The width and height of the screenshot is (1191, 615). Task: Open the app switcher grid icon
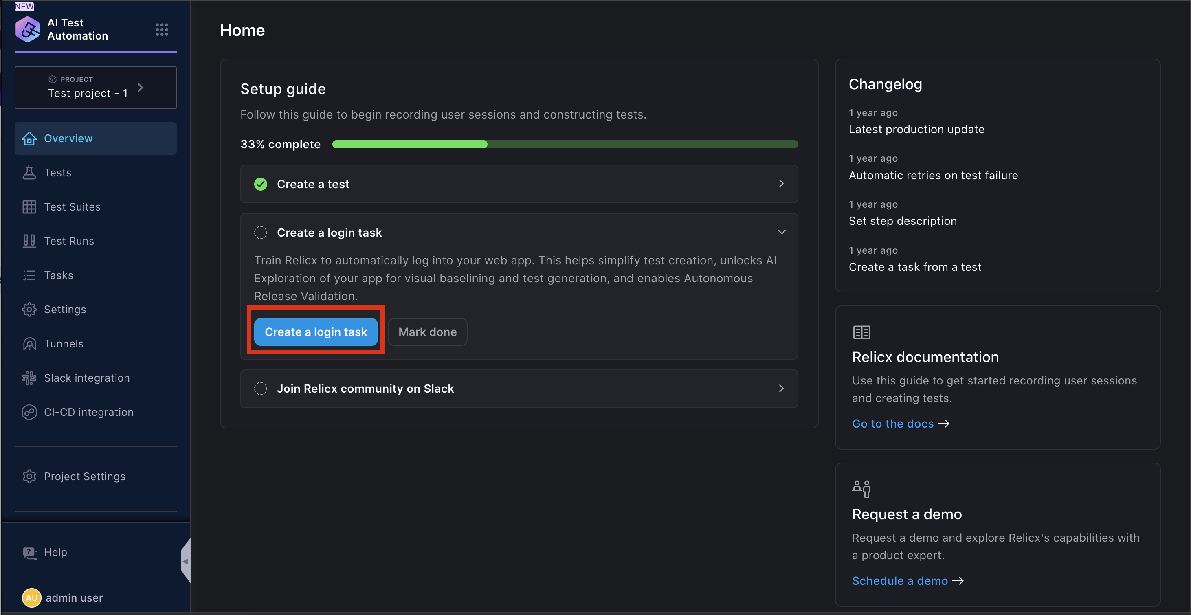(x=161, y=30)
